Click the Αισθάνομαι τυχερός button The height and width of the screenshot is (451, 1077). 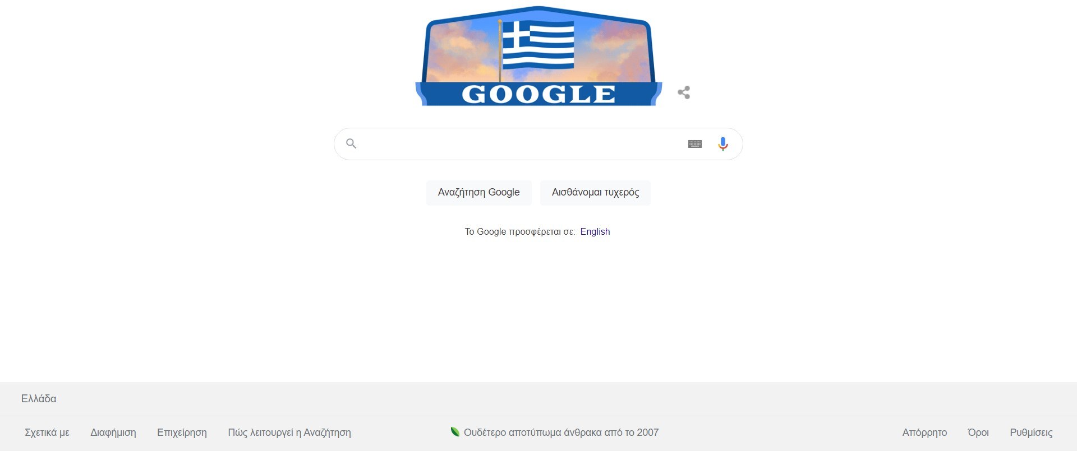pos(595,193)
